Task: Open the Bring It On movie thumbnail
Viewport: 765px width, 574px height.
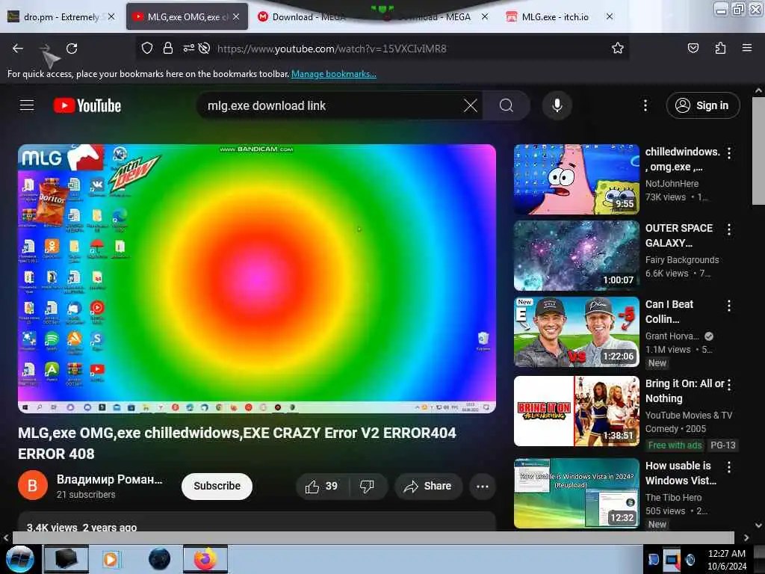Action: pyautogui.click(x=577, y=411)
